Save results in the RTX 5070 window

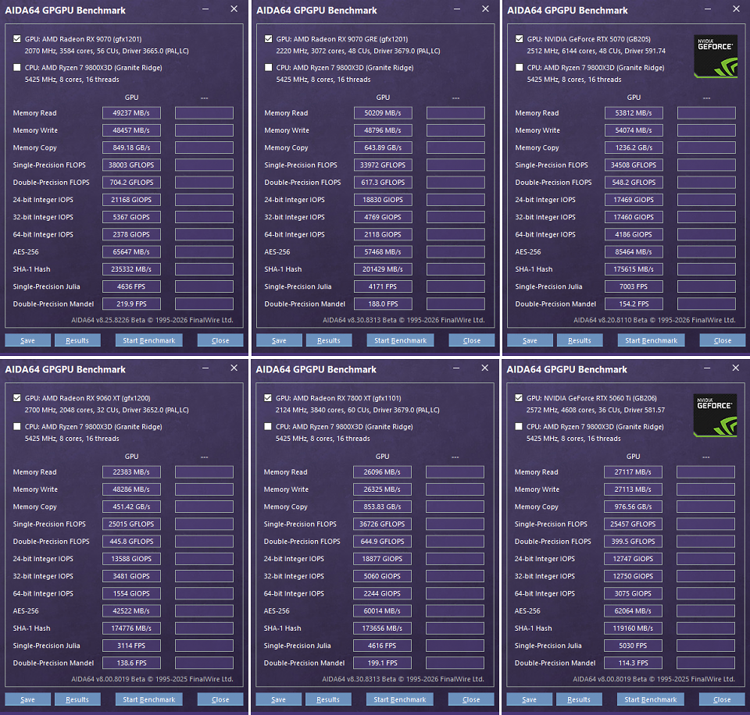pyautogui.click(x=530, y=340)
